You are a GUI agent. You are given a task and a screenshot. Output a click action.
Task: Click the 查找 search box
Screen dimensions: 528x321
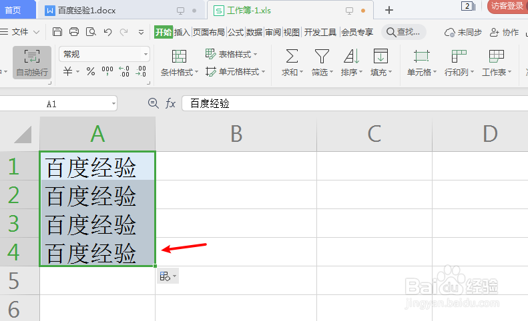[x=403, y=32]
